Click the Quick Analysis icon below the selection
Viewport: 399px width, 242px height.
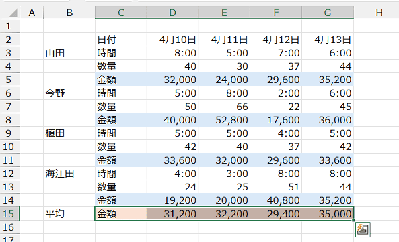click(363, 229)
